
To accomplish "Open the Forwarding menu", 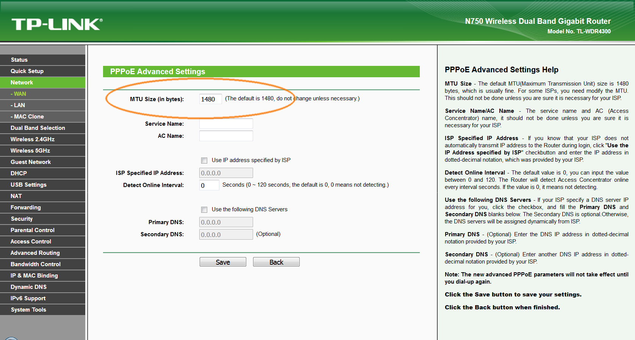I will tap(42, 207).
